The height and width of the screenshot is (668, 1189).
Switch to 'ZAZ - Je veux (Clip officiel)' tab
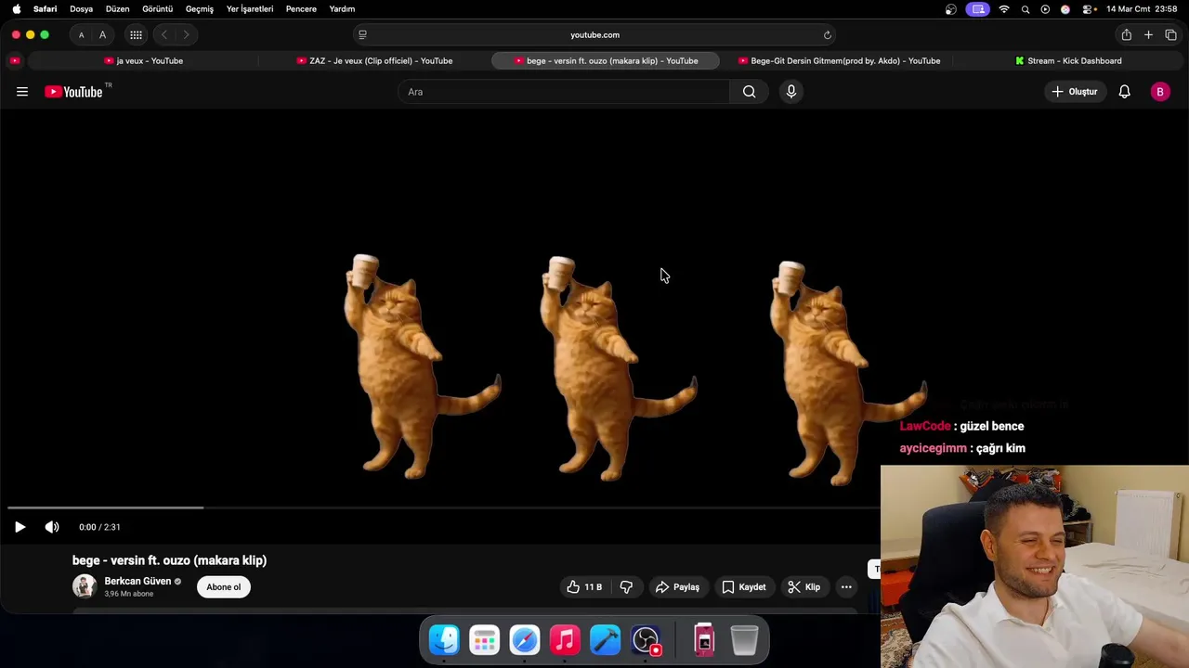click(x=374, y=61)
